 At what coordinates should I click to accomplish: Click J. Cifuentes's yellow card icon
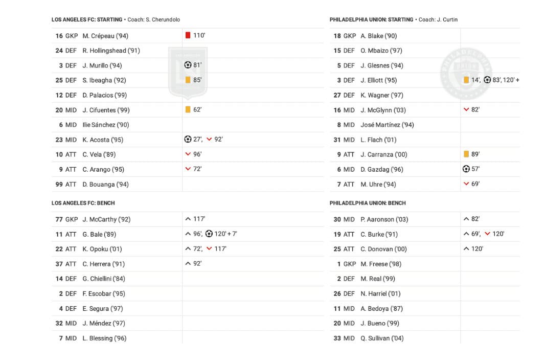point(188,109)
